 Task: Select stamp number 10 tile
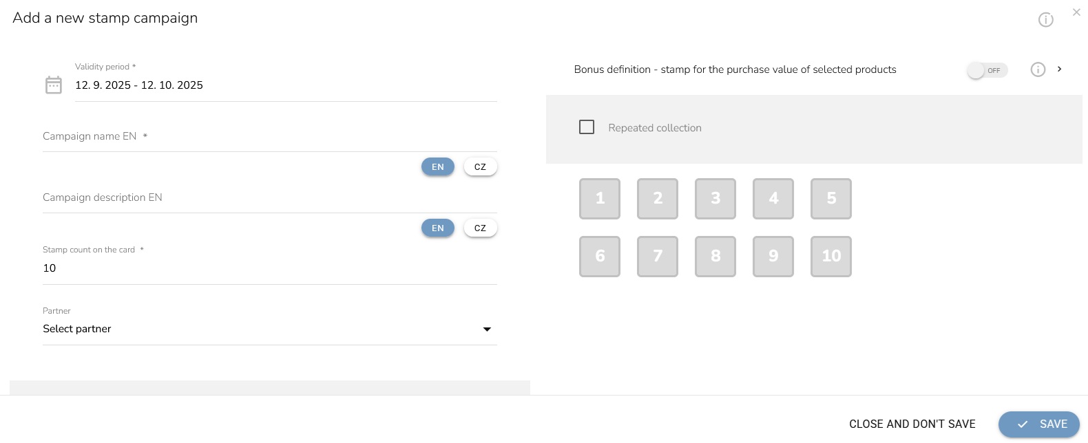tap(831, 257)
